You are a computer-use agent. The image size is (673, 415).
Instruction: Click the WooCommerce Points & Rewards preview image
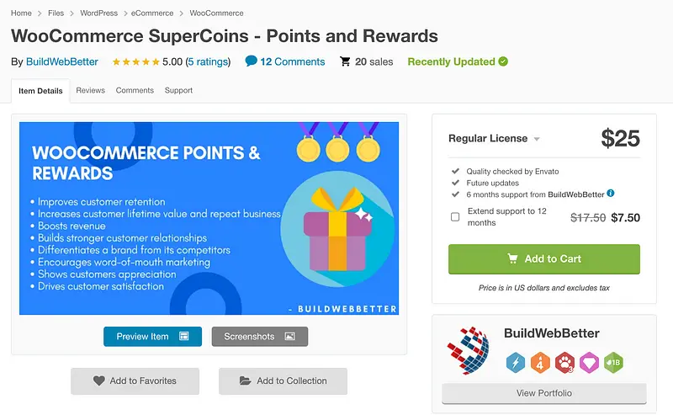209,219
